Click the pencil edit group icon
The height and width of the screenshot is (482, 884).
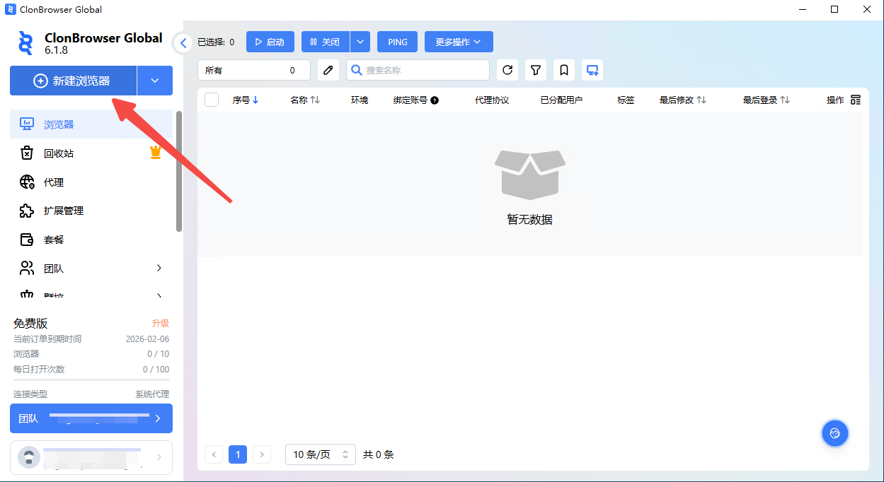(328, 70)
